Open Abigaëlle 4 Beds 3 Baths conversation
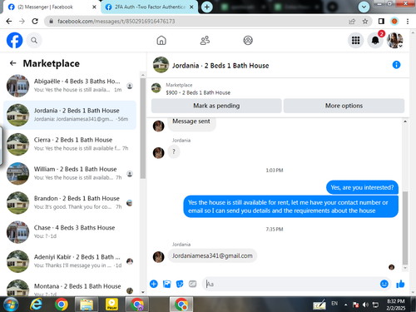416x312 pixels. click(x=70, y=86)
